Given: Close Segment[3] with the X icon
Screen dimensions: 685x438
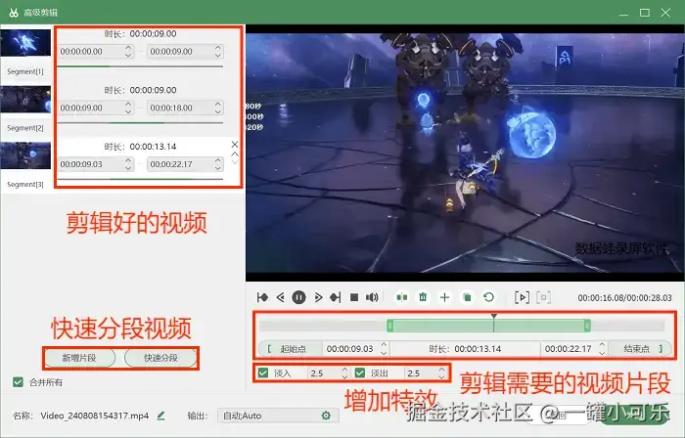Looking at the screenshot, I should (x=235, y=145).
